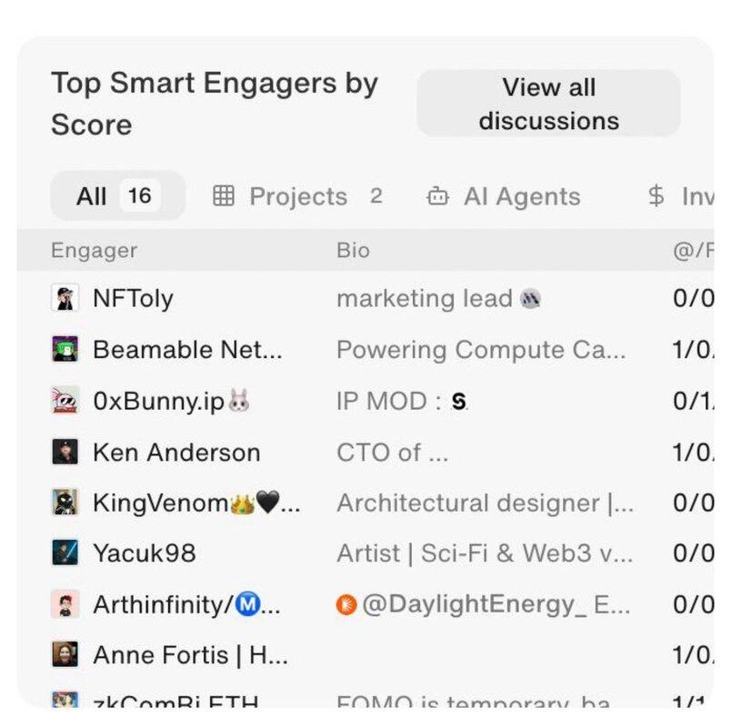
Task: Click 0xBunny.ip's avatar icon
Action: coord(65,401)
